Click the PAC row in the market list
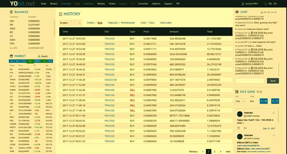Screen dimensions: 287x154 (31, 69)
